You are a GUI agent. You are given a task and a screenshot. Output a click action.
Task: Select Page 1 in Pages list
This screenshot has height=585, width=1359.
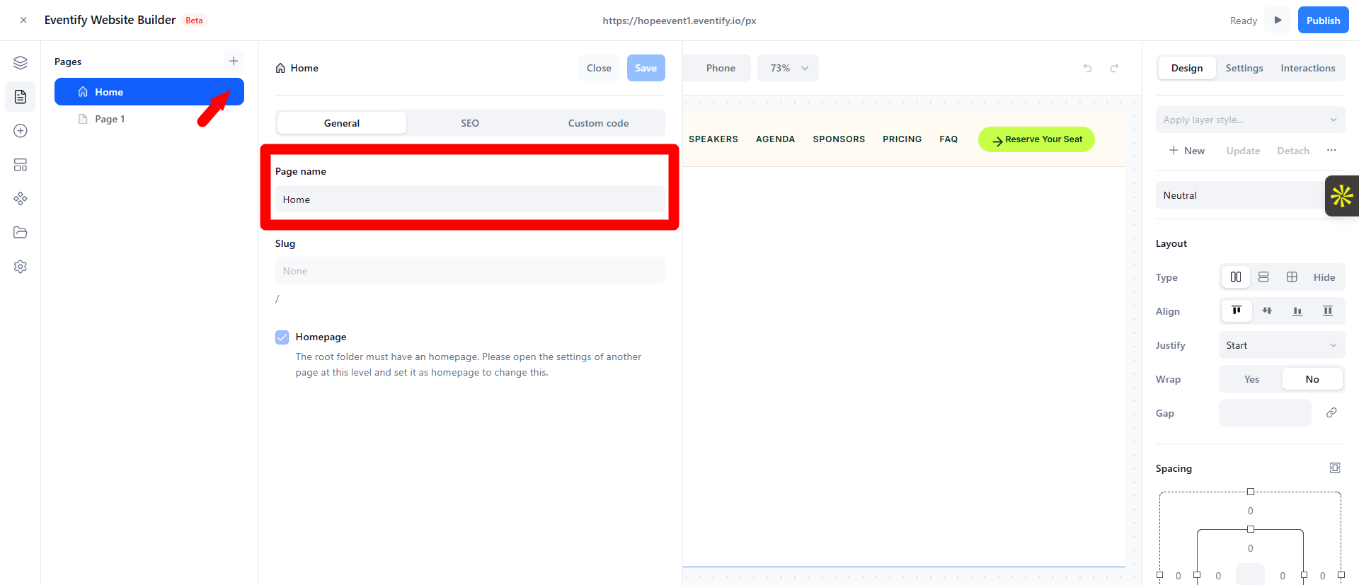[x=149, y=119]
